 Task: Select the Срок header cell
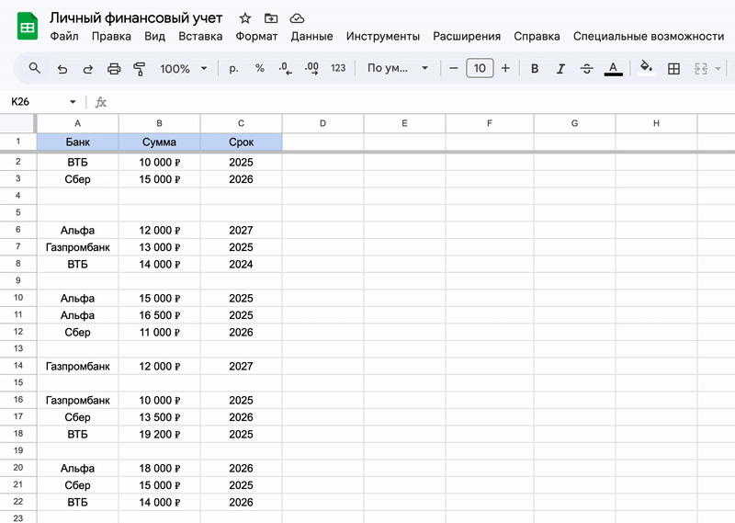(241, 142)
